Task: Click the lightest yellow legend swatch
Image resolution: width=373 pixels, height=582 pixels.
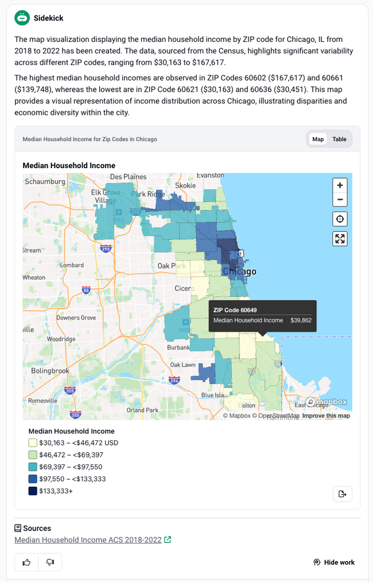Action: point(33,443)
